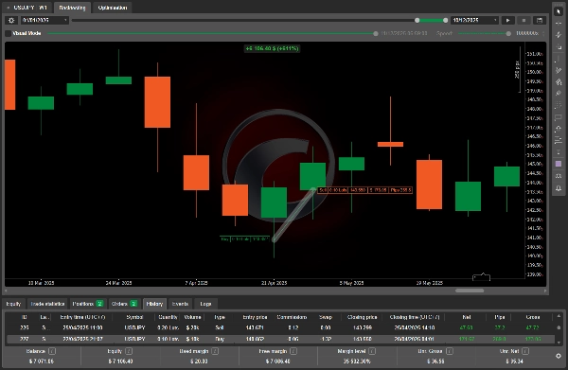Sort history by Net column header
568x370 pixels.
coord(466,317)
